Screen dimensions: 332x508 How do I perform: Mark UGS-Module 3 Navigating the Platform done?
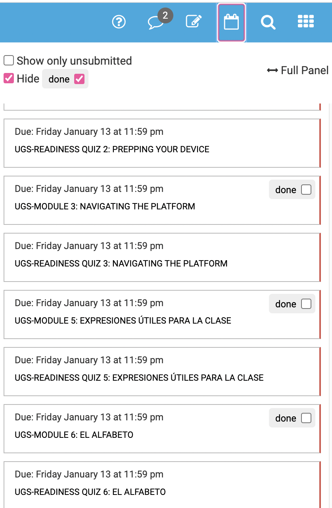306,190
